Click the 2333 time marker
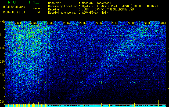Image resolution: width=169 pixels, height=107 pixels. [50, 23]
